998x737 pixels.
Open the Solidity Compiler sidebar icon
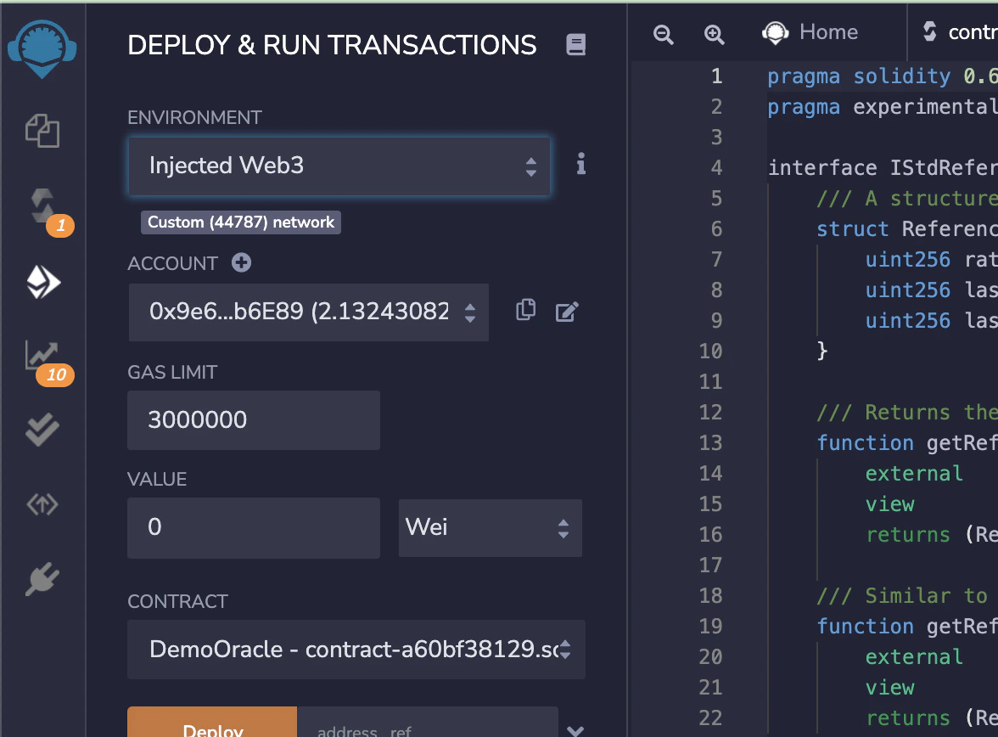pos(42,205)
